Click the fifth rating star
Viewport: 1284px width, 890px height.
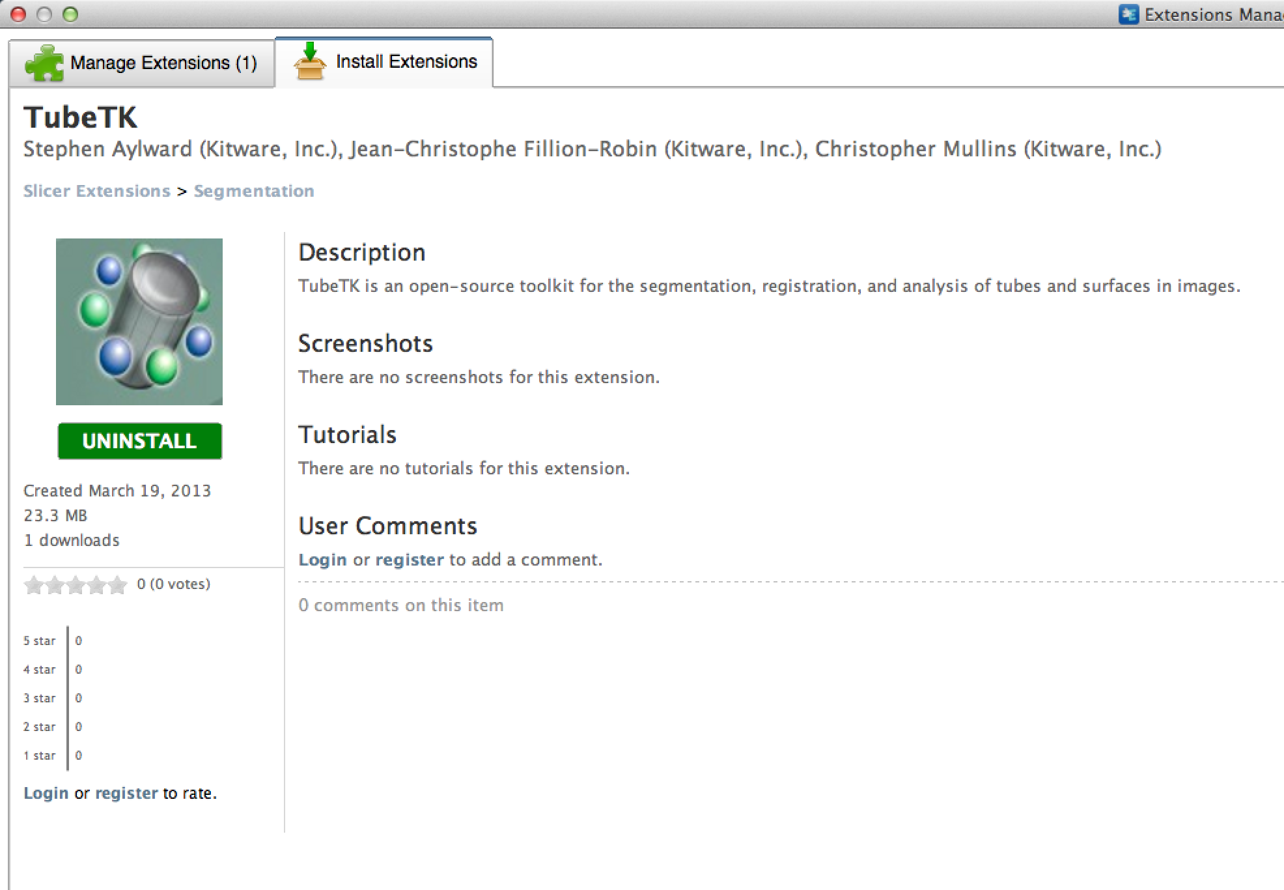(117, 585)
